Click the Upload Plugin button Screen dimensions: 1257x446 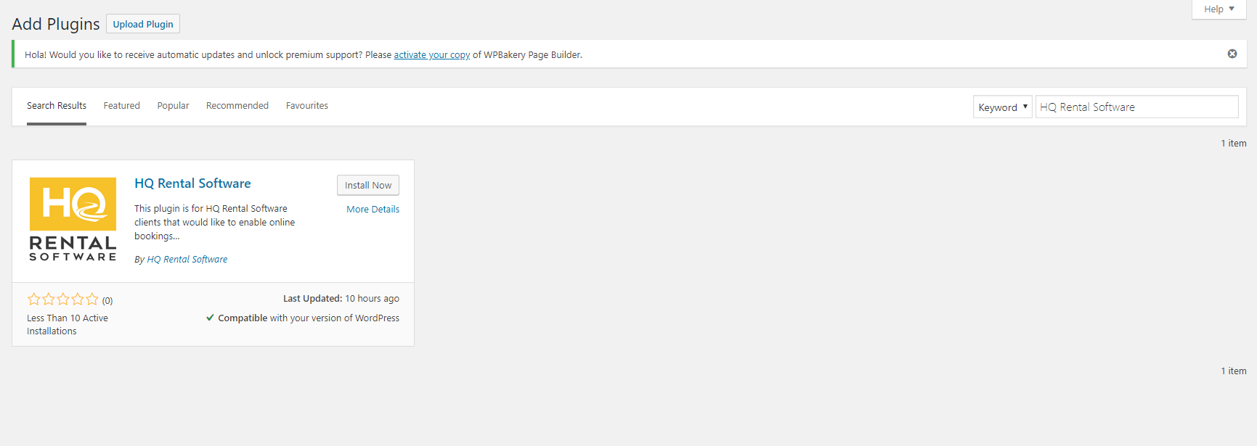pyautogui.click(x=143, y=24)
